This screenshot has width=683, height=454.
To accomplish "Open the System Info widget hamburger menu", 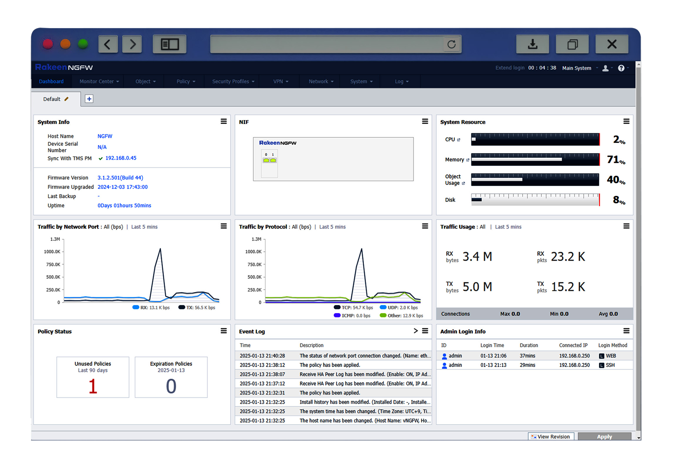I will click(223, 122).
